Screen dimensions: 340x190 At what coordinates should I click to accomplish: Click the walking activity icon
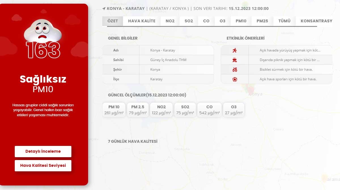coord(234,51)
